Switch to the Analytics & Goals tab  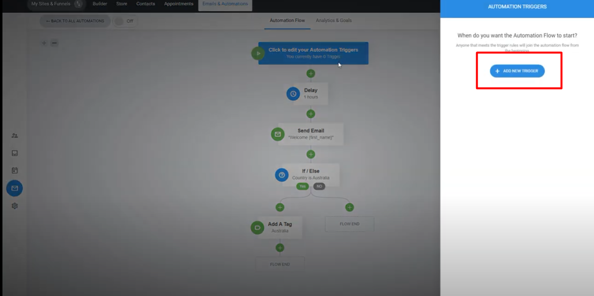333,21
